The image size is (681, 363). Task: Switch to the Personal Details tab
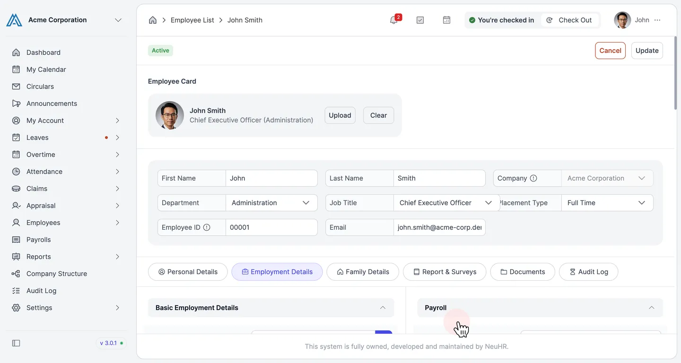pos(188,272)
